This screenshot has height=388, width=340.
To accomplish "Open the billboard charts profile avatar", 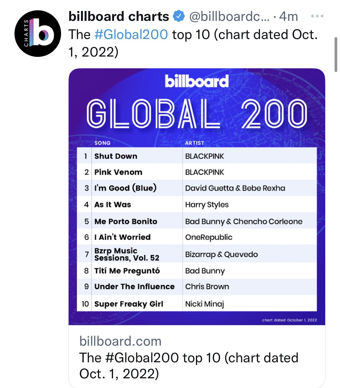I will click(38, 34).
